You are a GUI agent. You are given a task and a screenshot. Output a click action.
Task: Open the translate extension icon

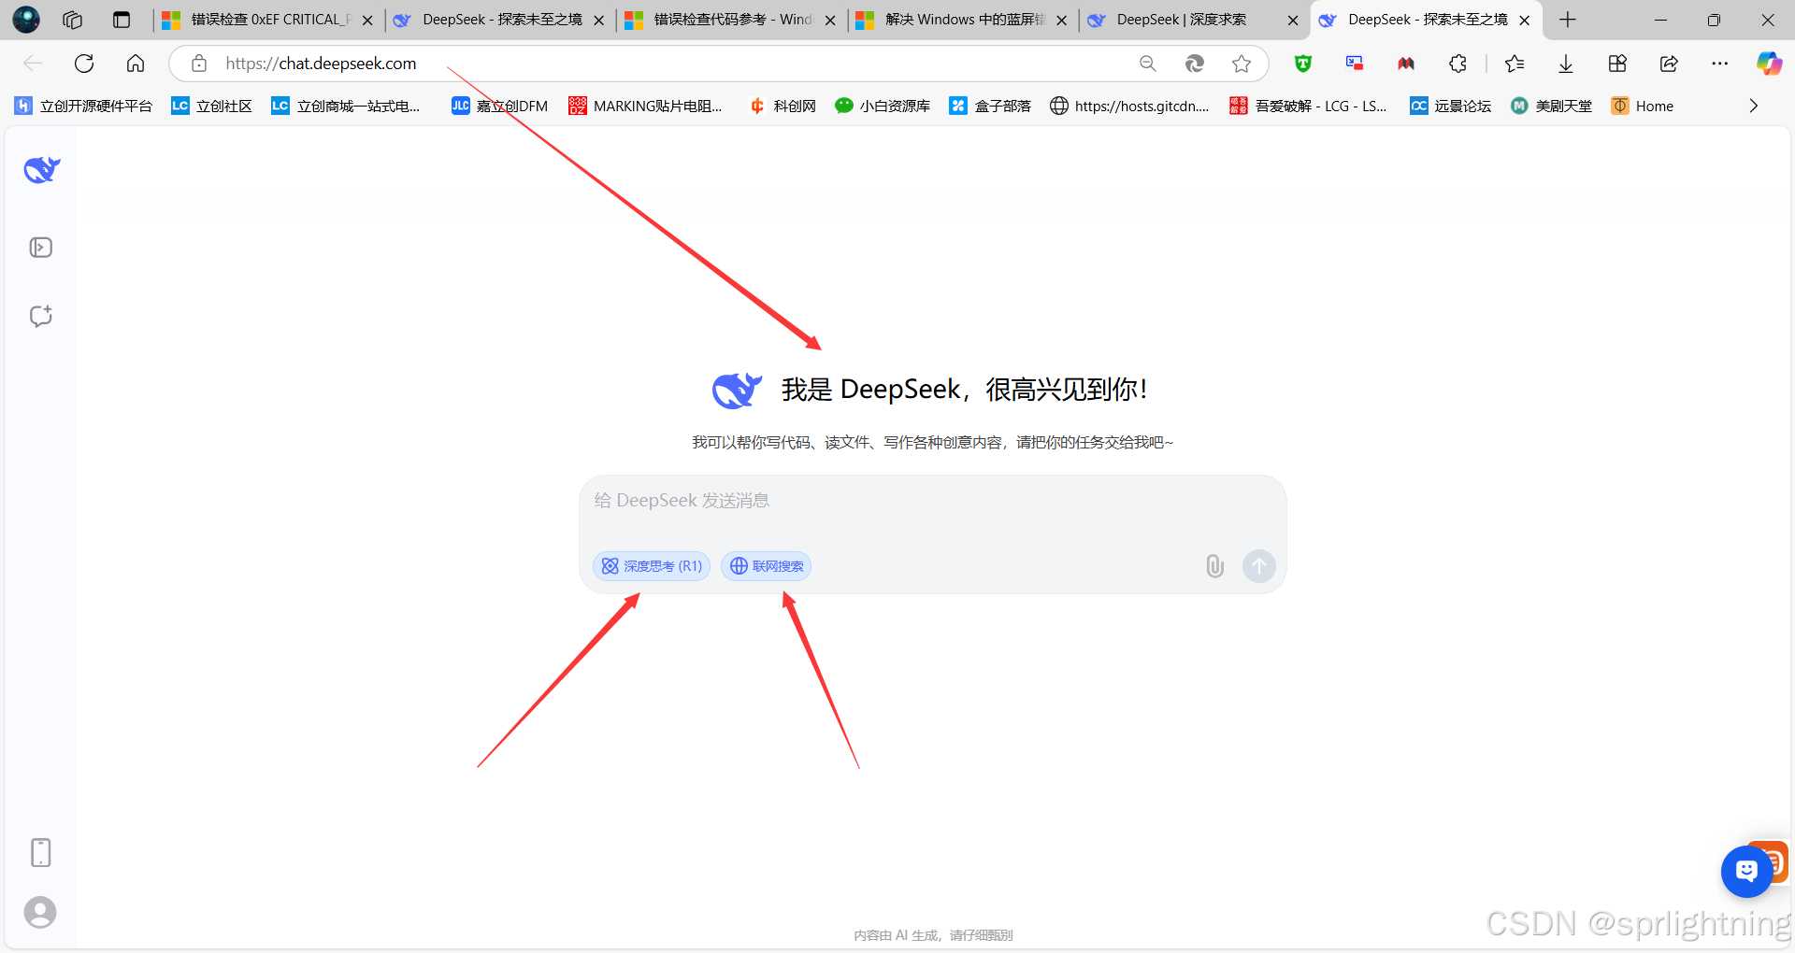(x=1355, y=64)
